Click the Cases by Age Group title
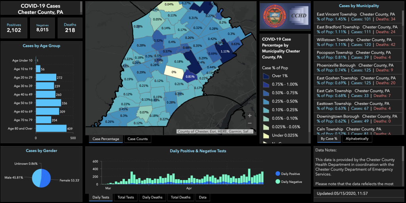 point(41,46)
